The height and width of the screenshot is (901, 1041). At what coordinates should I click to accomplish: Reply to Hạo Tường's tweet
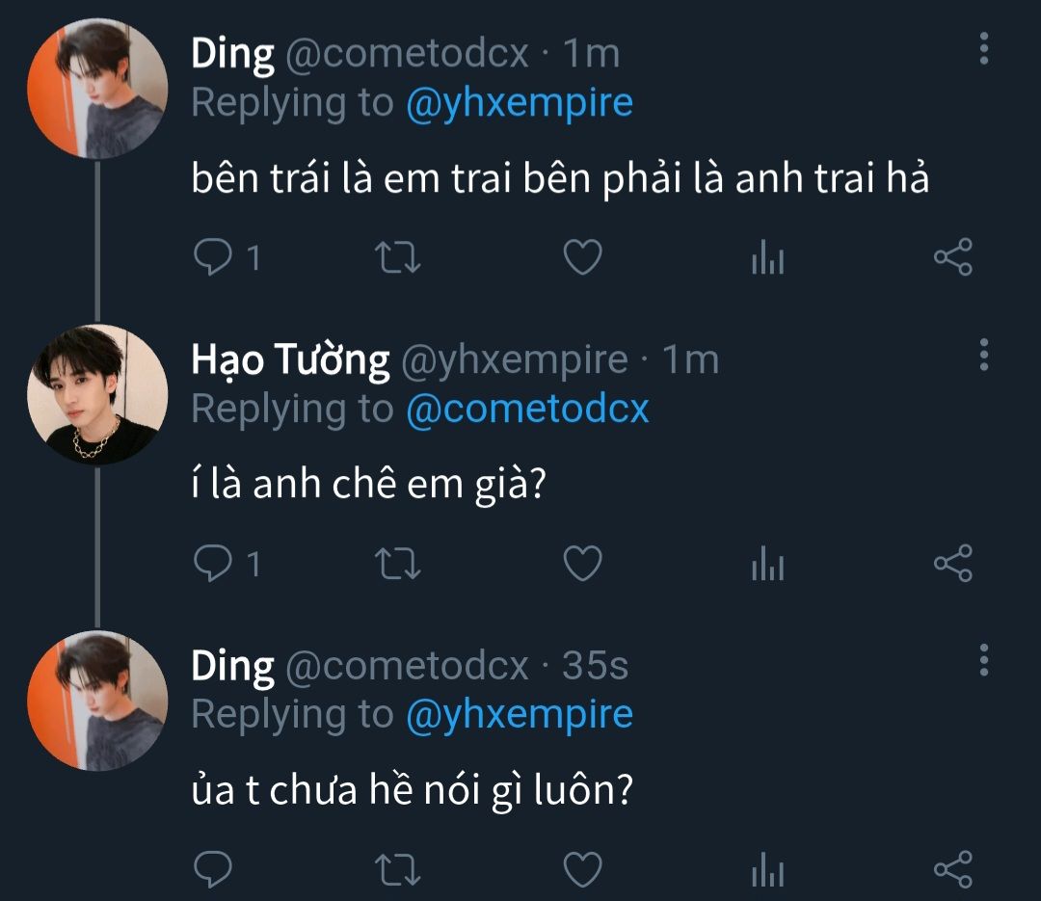pyautogui.click(x=210, y=564)
